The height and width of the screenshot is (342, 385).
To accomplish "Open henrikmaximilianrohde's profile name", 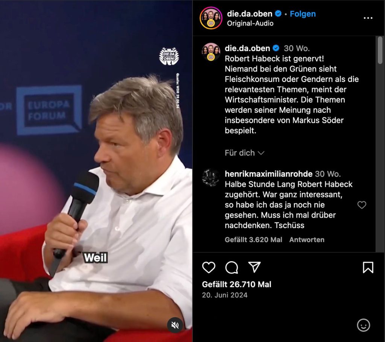I will coord(268,174).
